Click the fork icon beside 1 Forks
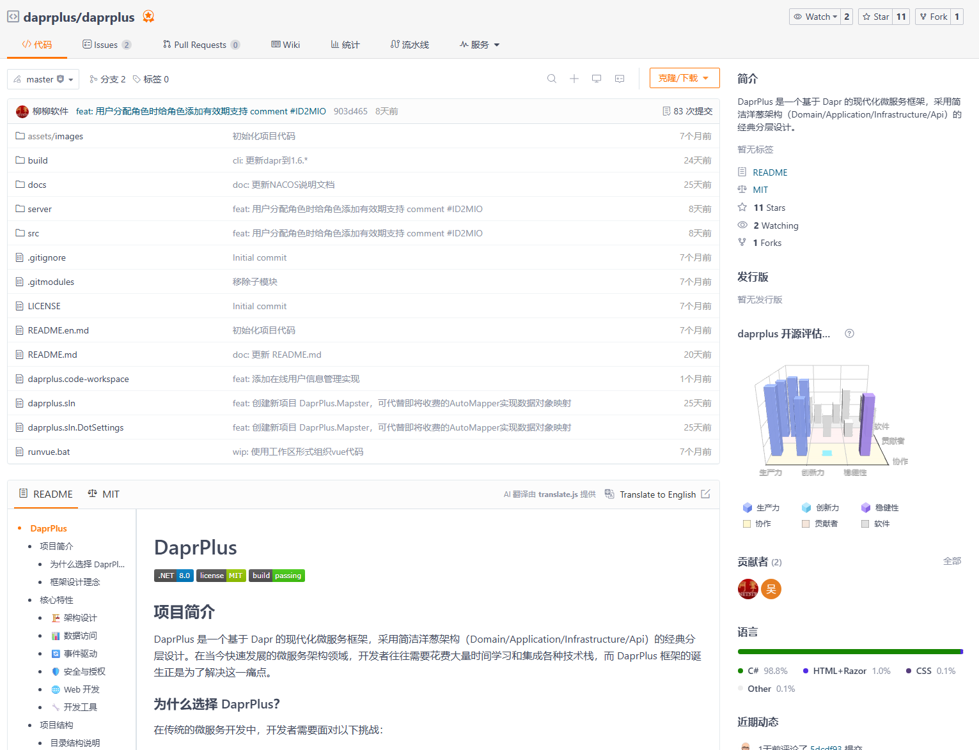This screenshot has height=750, width=979. click(742, 242)
